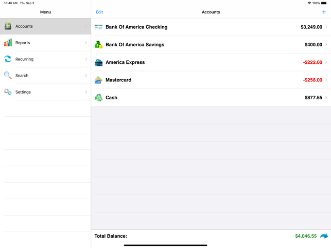Screen dimensions: 331x248
Task: Click the $3,249.00 balance
Action: pos(311,27)
